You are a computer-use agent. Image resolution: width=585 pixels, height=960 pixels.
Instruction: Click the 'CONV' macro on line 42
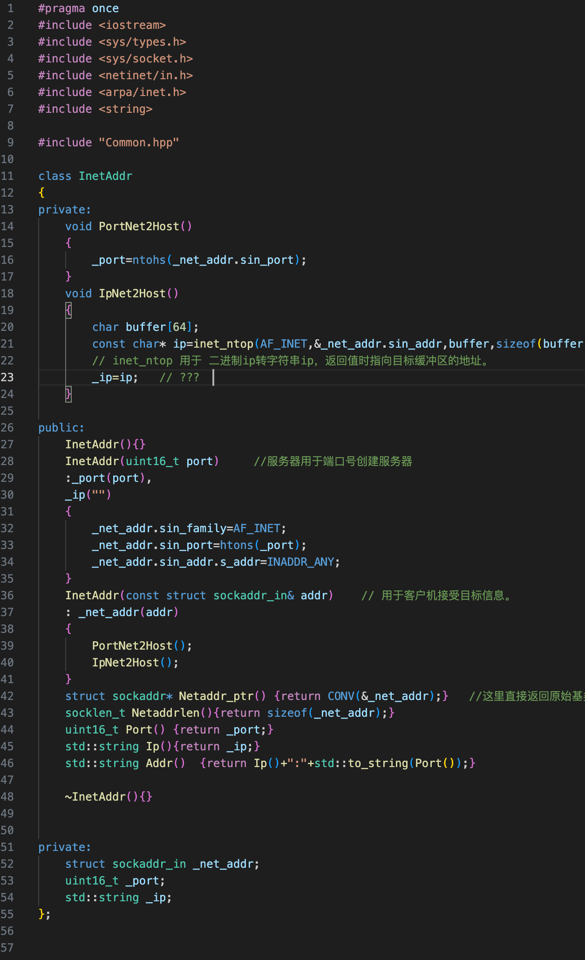click(341, 696)
